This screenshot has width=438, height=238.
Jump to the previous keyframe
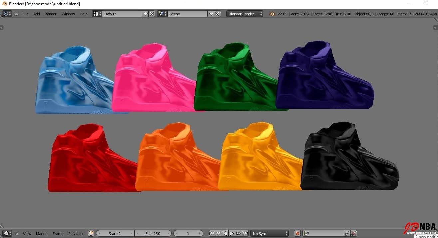click(x=218, y=233)
